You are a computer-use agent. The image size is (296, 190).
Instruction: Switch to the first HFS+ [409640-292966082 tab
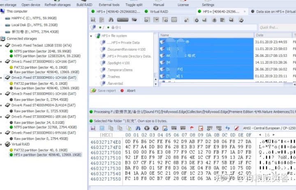[116, 12]
